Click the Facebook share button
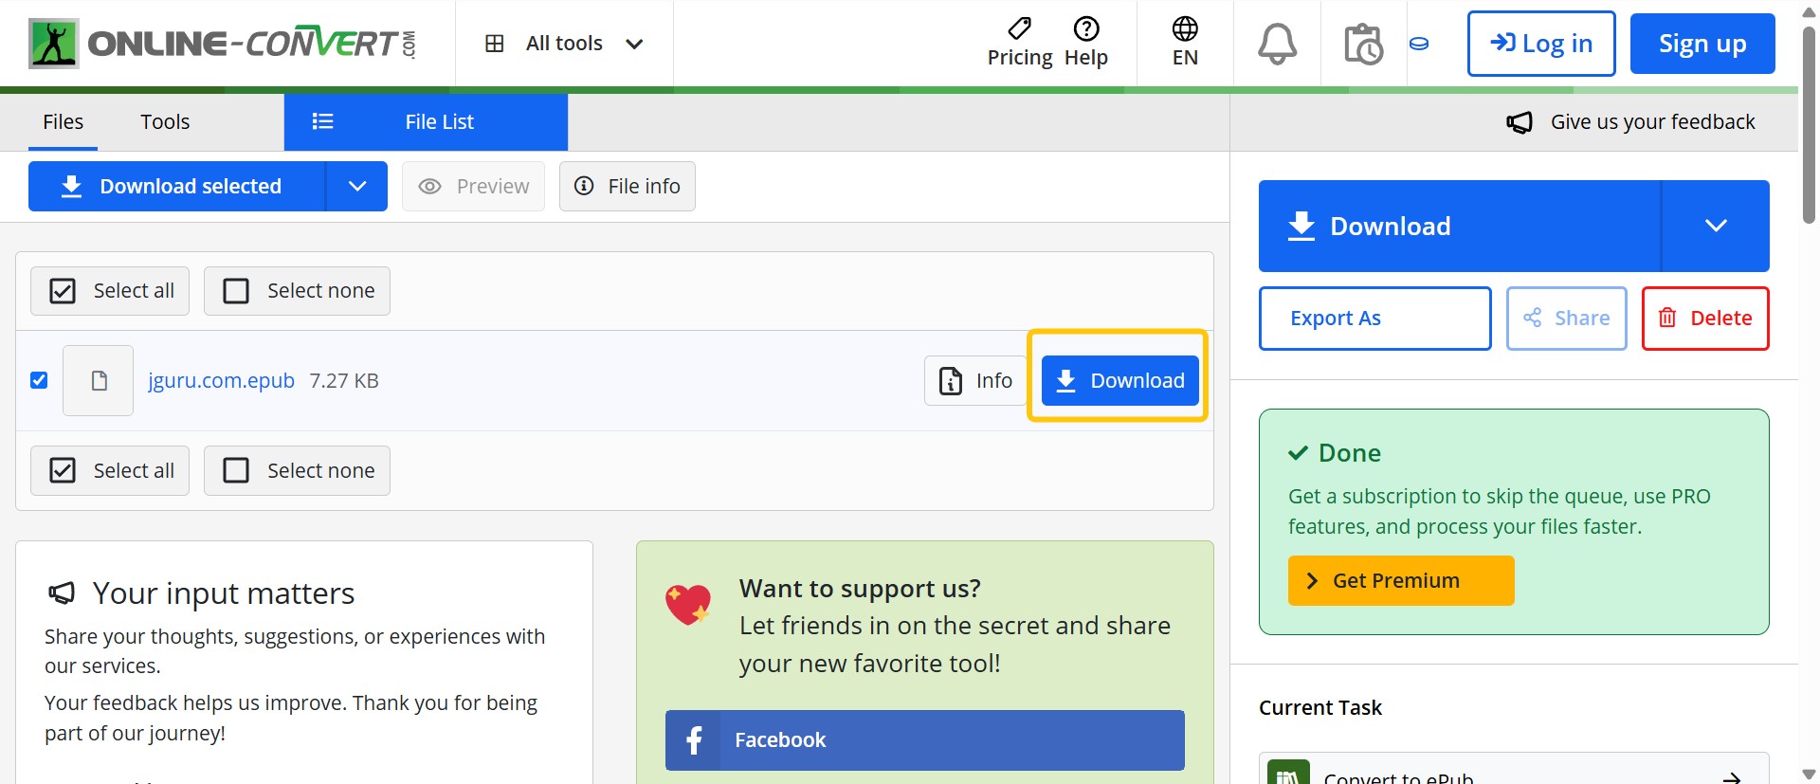Screen dimensions: 1820x784 (x=924, y=739)
